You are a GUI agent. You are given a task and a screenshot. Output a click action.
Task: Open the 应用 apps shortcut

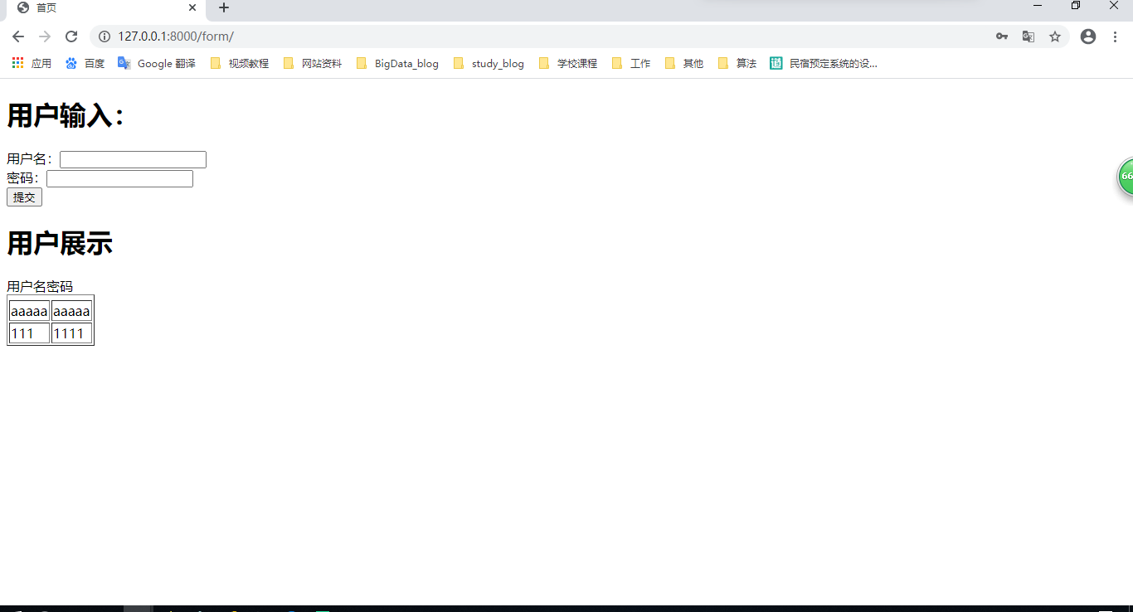click(32, 63)
